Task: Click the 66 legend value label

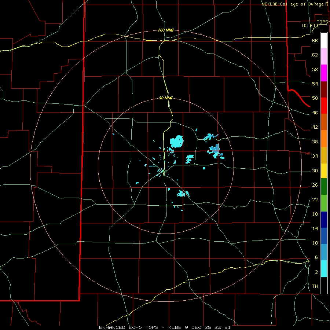Action: pyautogui.click(x=315, y=40)
